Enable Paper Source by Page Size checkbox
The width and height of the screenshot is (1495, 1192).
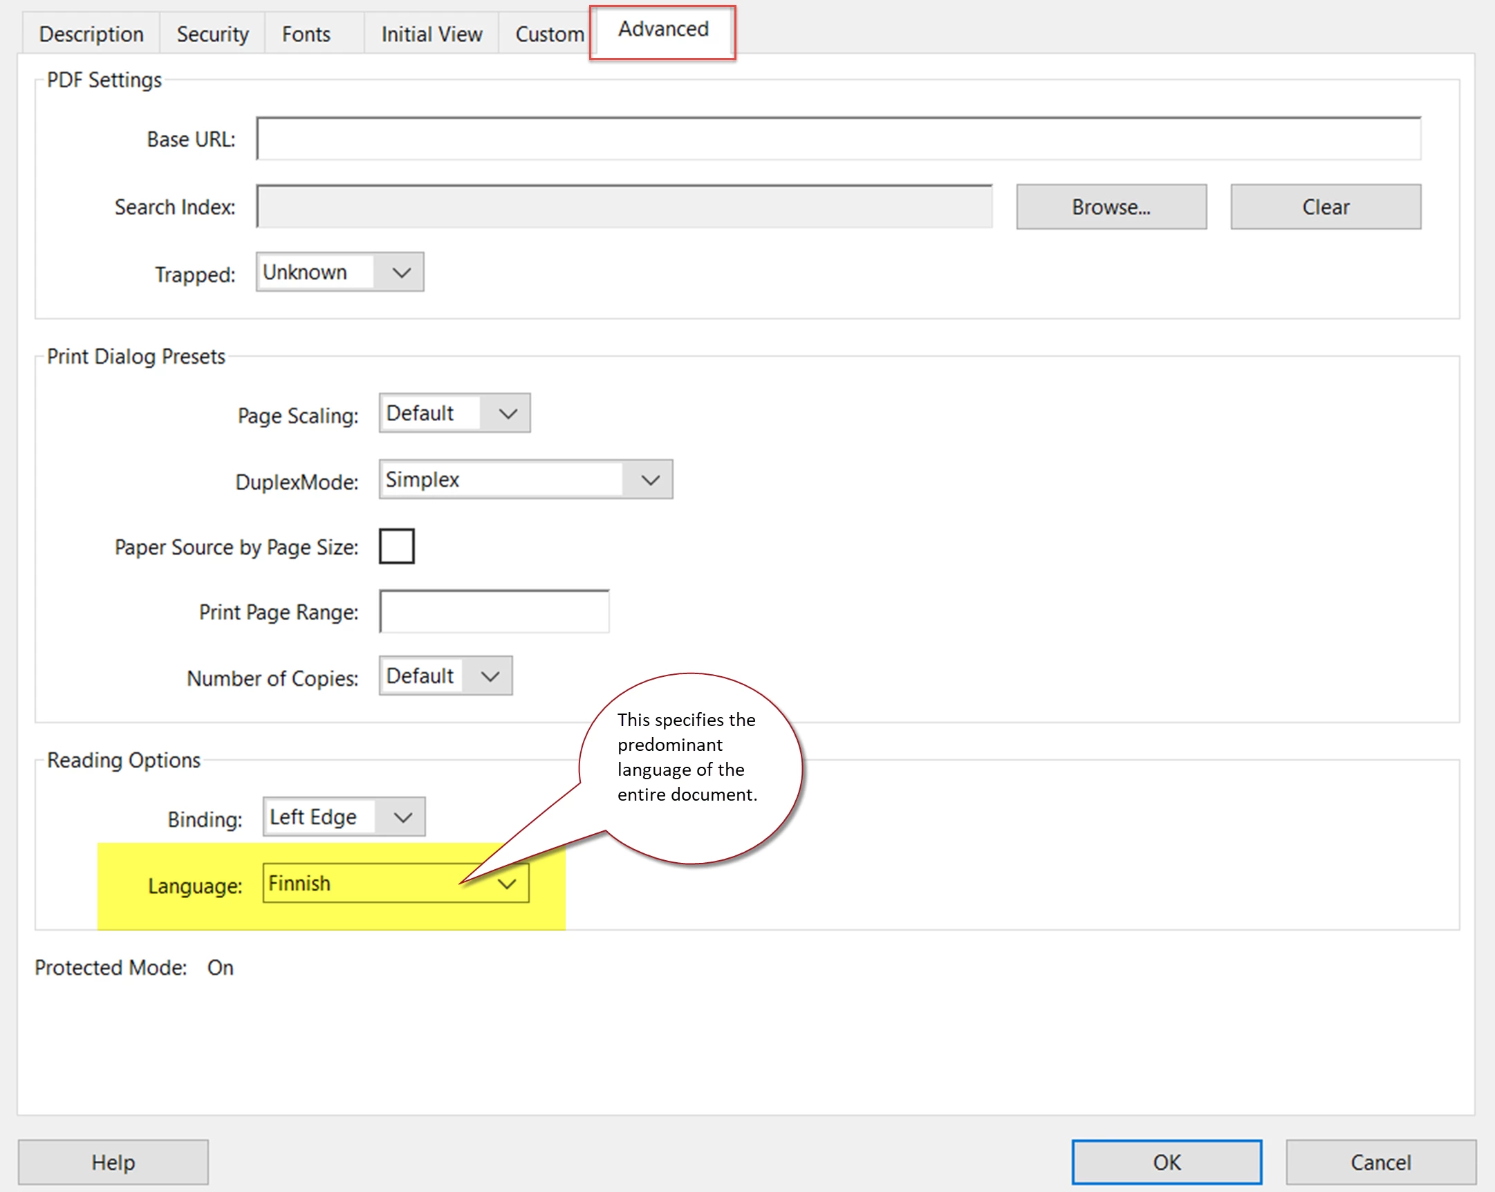click(x=397, y=546)
